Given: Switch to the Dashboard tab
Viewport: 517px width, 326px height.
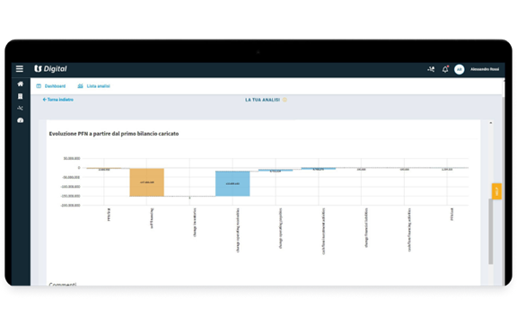Looking at the screenshot, I should [x=51, y=86].
